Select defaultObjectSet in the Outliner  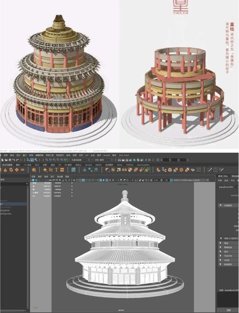click(6, 214)
